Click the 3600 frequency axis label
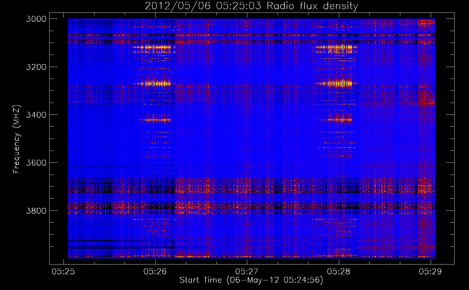This screenshot has height=290, width=469. click(36, 163)
